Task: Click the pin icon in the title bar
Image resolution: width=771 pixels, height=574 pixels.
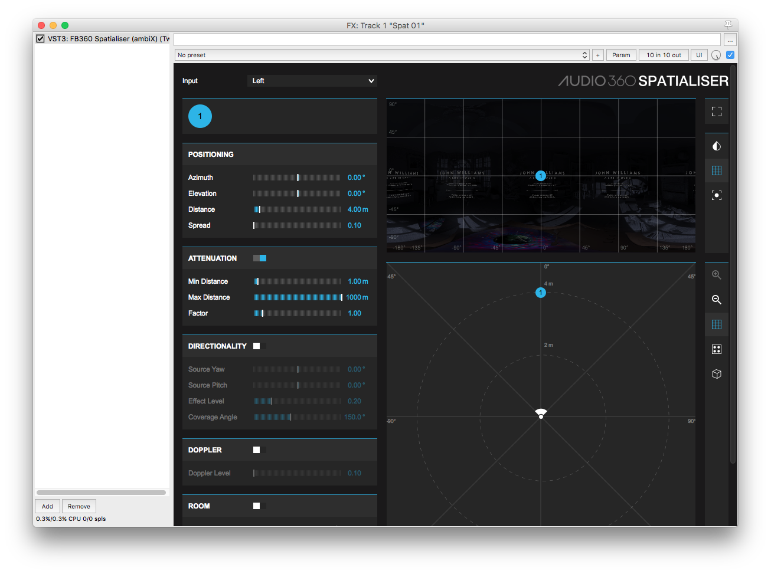Action: pyautogui.click(x=728, y=25)
